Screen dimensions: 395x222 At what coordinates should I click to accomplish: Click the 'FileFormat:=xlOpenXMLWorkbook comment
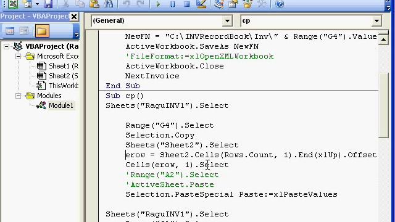[x=199, y=56]
